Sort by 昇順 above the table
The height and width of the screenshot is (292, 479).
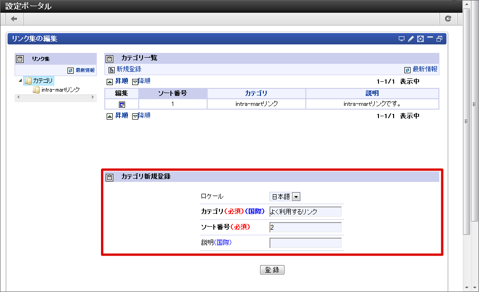pos(122,81)
